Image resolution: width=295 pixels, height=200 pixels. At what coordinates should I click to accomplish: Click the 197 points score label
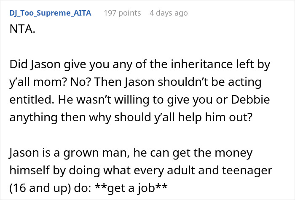pos(122,13)
